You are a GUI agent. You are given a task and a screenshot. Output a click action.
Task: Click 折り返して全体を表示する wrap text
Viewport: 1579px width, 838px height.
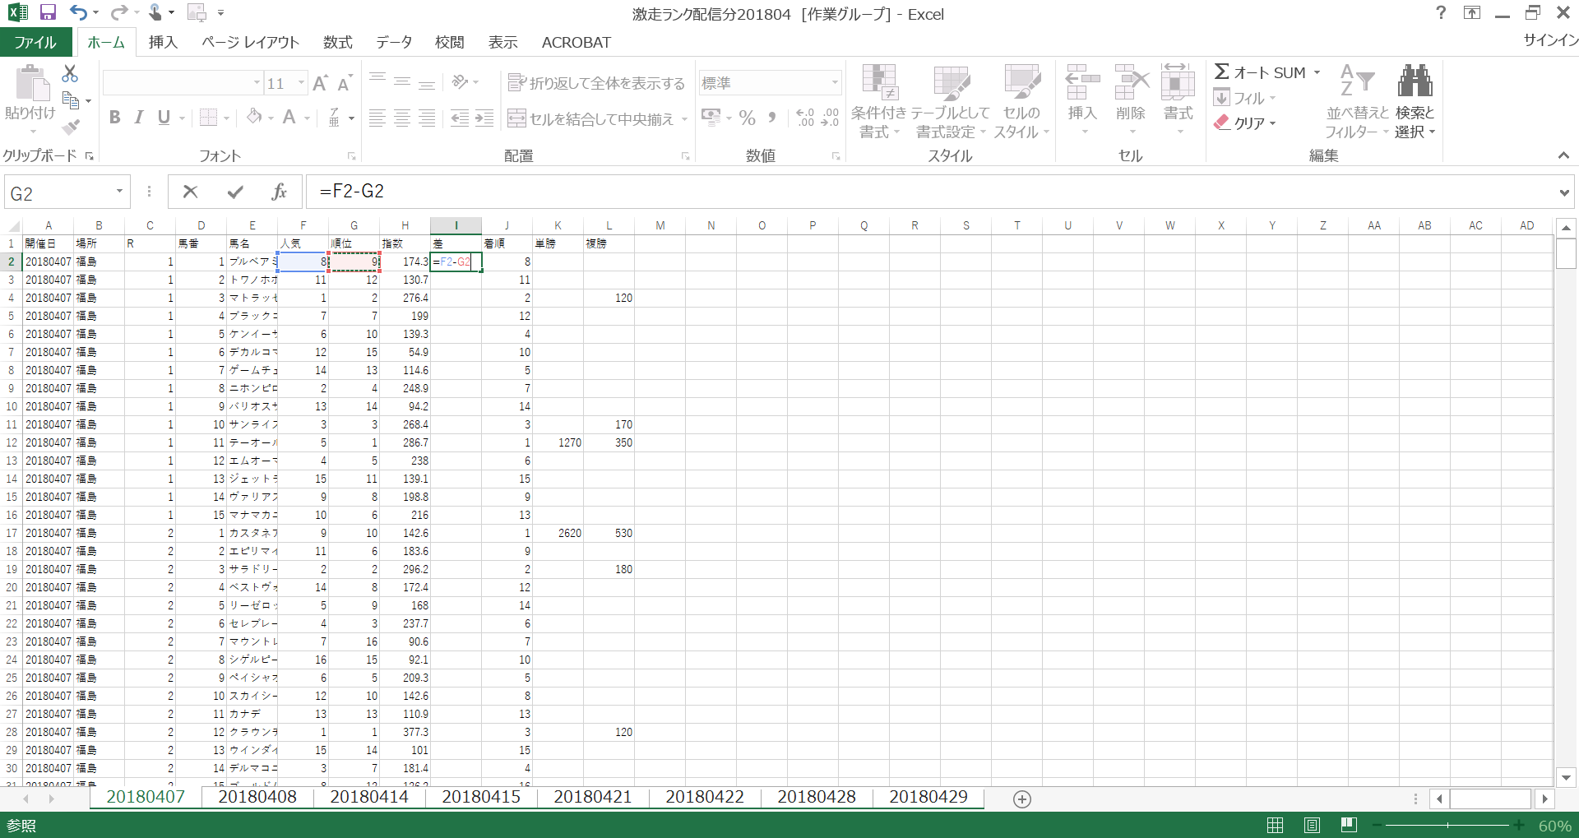(596, 83)
